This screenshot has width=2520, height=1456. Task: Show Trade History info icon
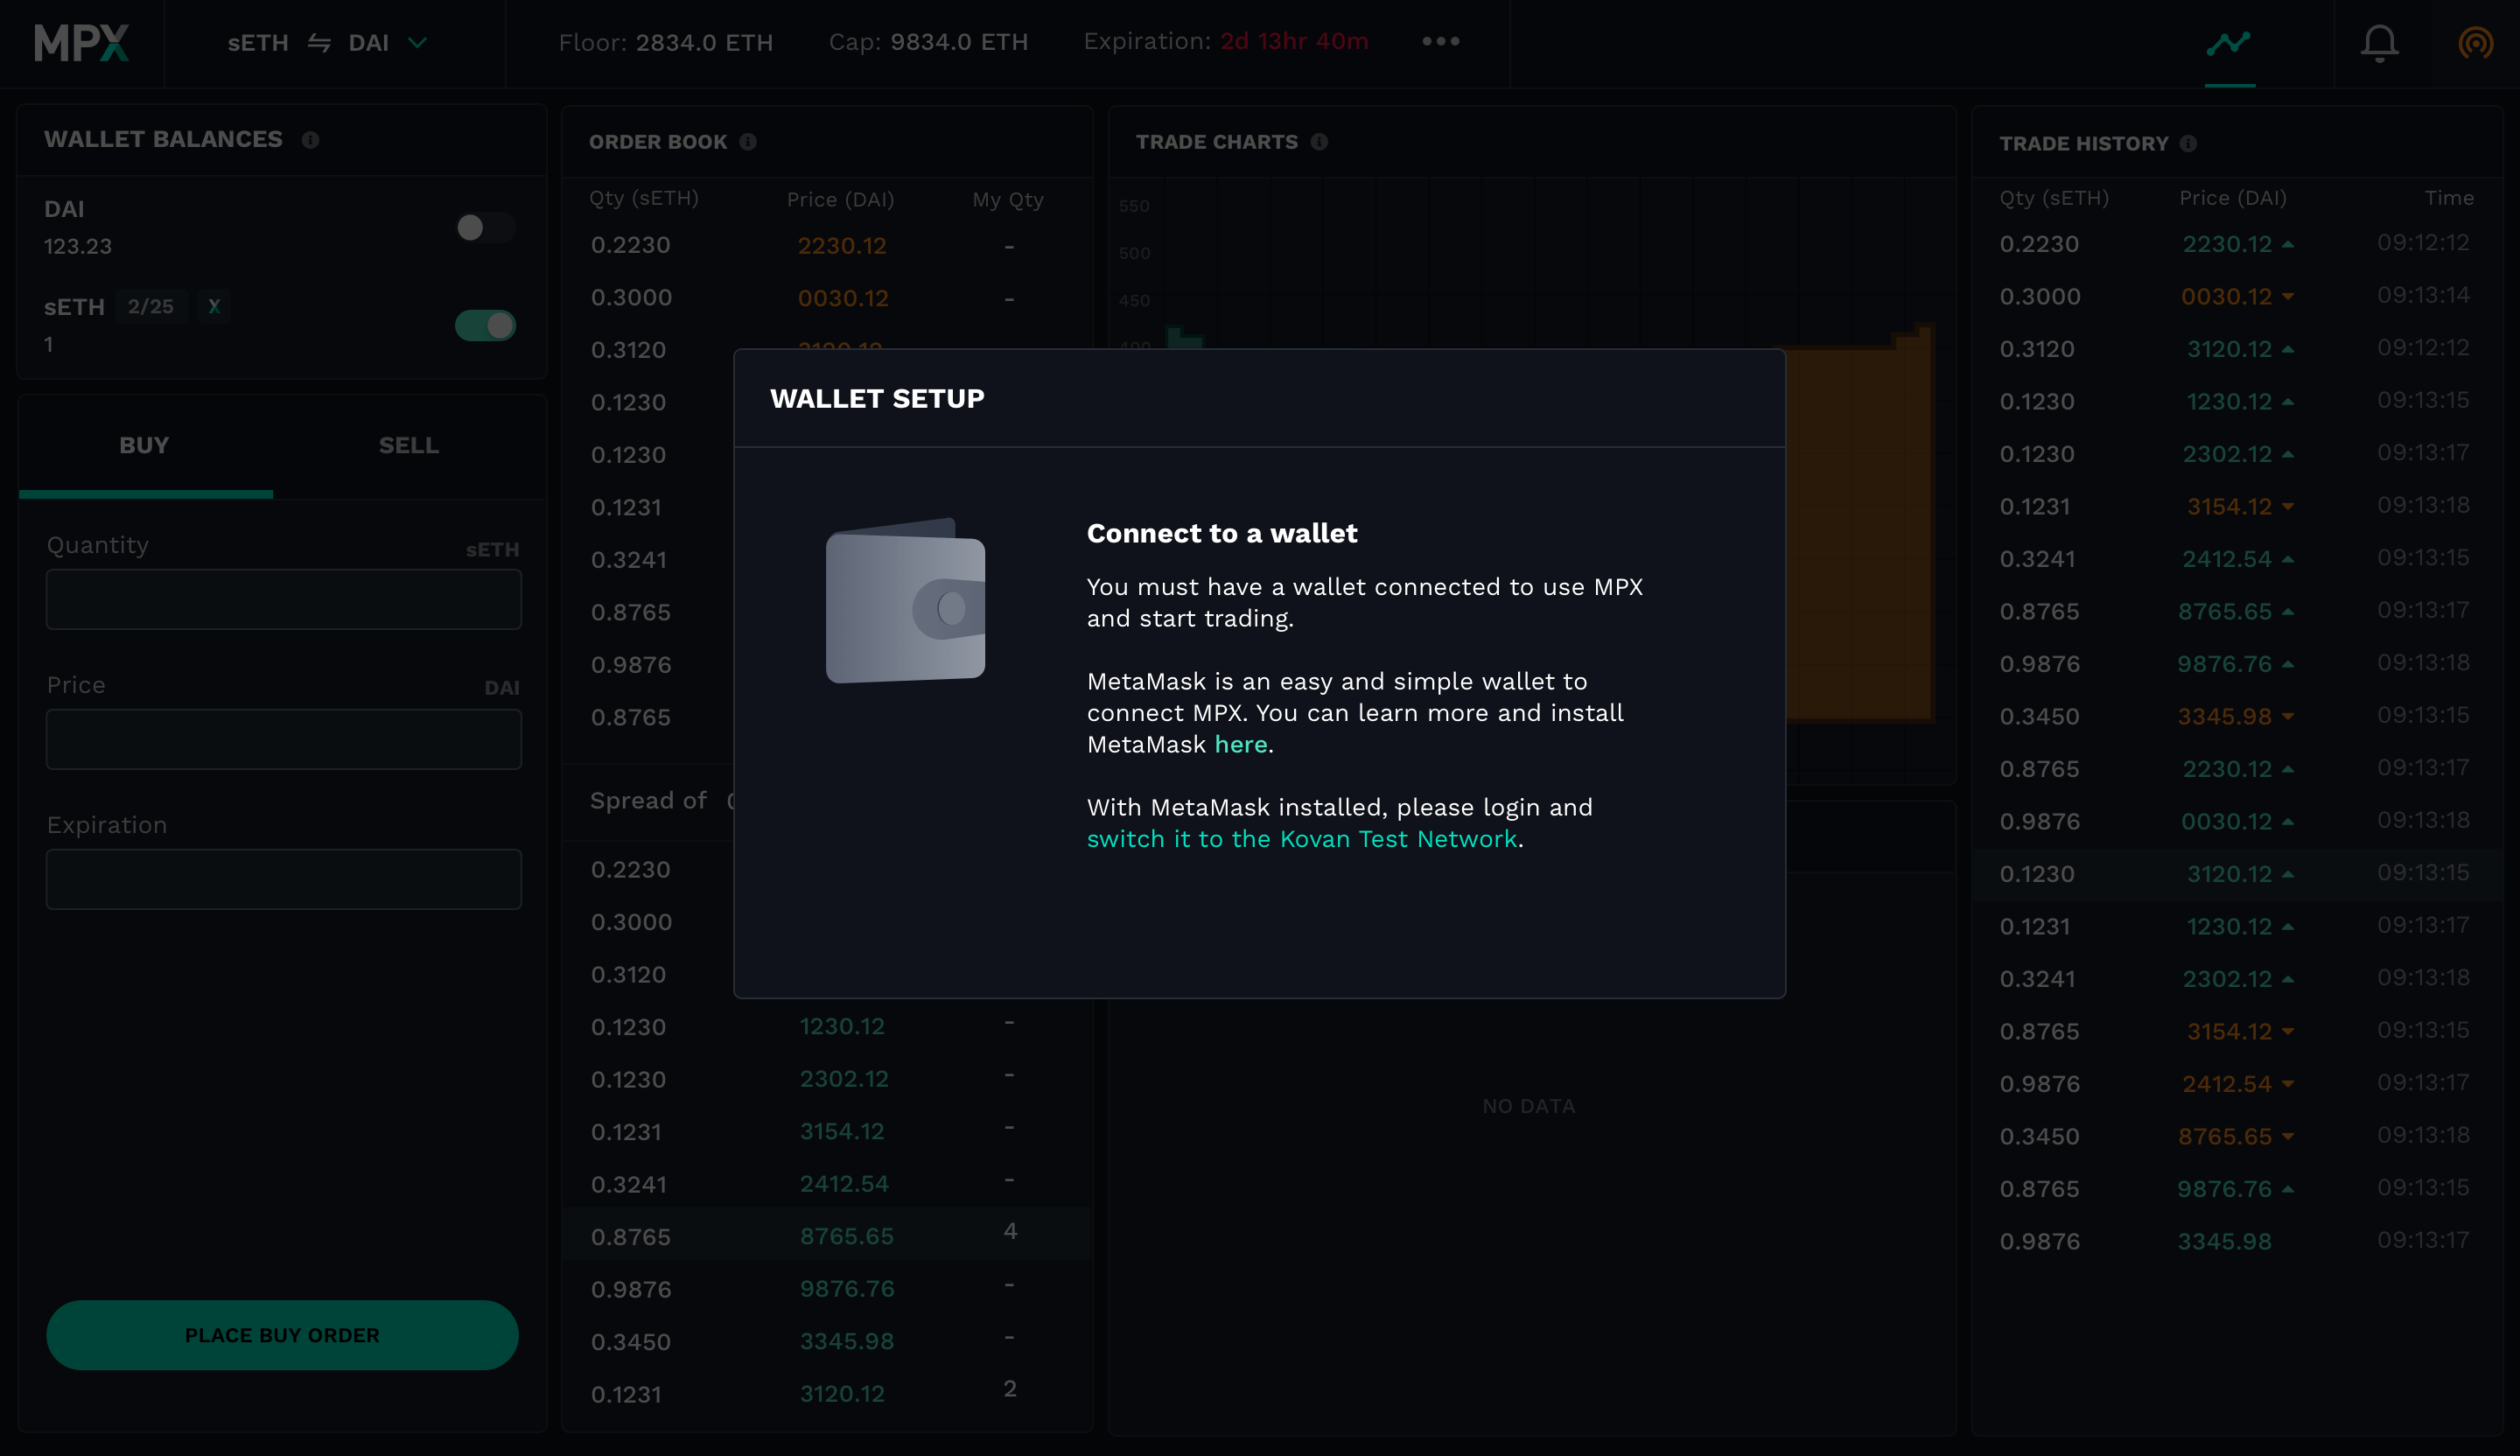tap(2189, 144)
